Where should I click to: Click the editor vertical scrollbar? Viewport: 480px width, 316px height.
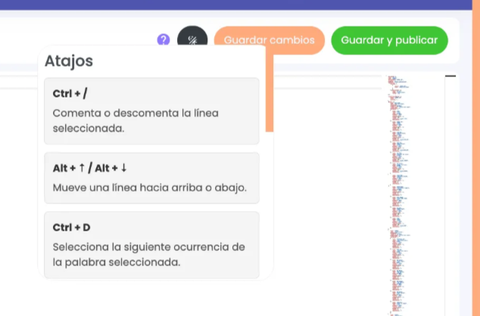[x=450, y=196]
